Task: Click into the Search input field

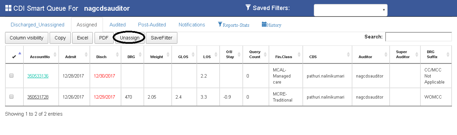Action: pos(418,37)
